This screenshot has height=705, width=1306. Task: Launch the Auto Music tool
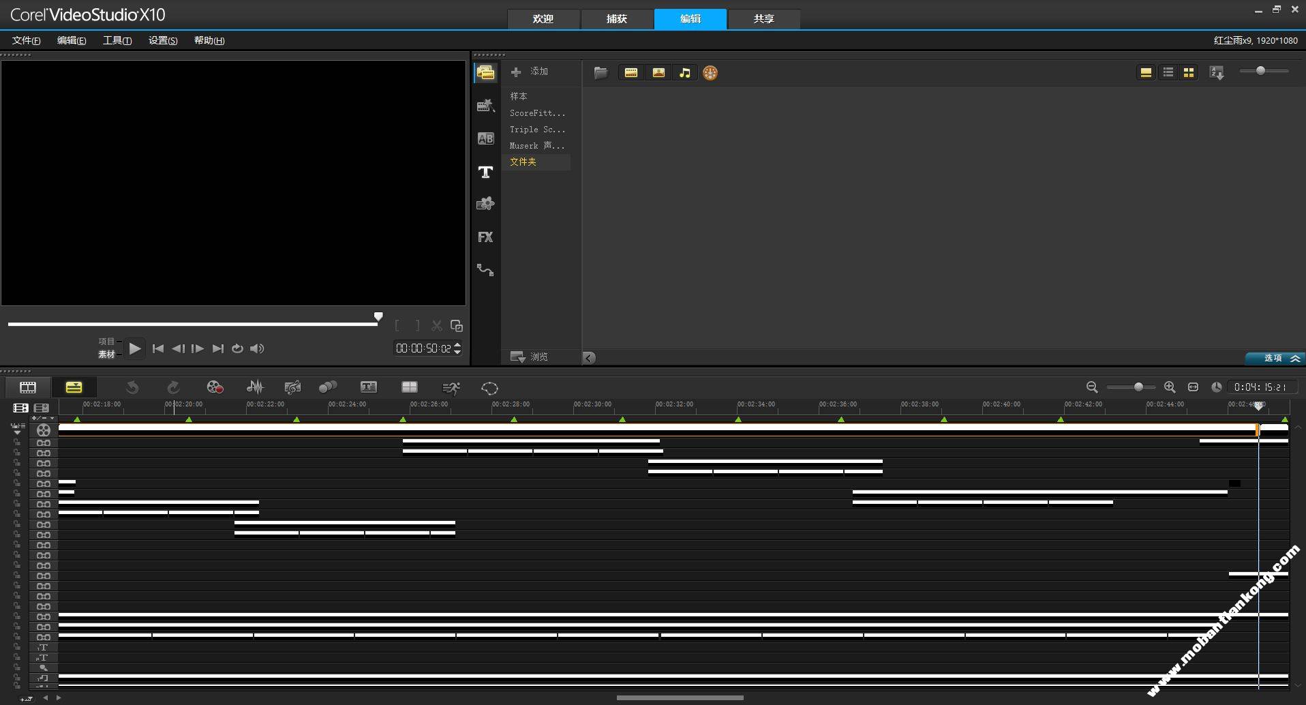point(292,387)
